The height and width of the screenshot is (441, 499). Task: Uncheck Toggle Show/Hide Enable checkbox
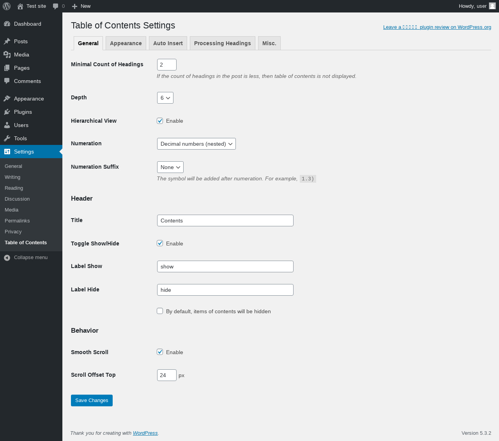tap(160, 243)
